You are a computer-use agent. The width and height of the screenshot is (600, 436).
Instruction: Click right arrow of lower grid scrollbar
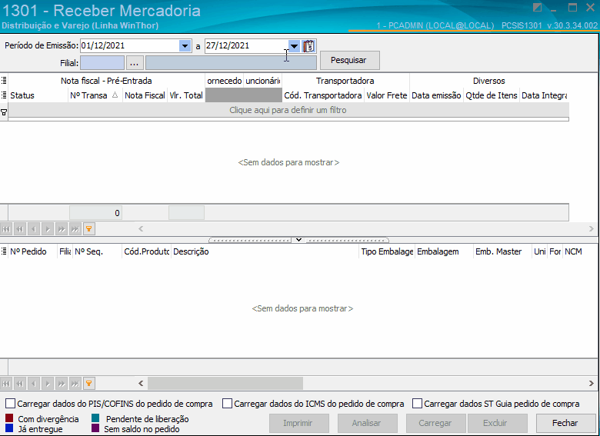pyautogui.click(x=592, y=383)
